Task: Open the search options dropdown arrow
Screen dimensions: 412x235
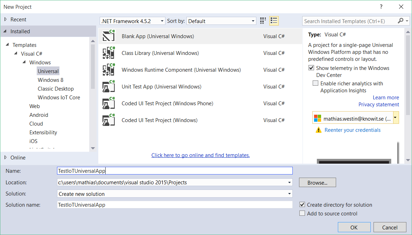Action: coord(407,21)
